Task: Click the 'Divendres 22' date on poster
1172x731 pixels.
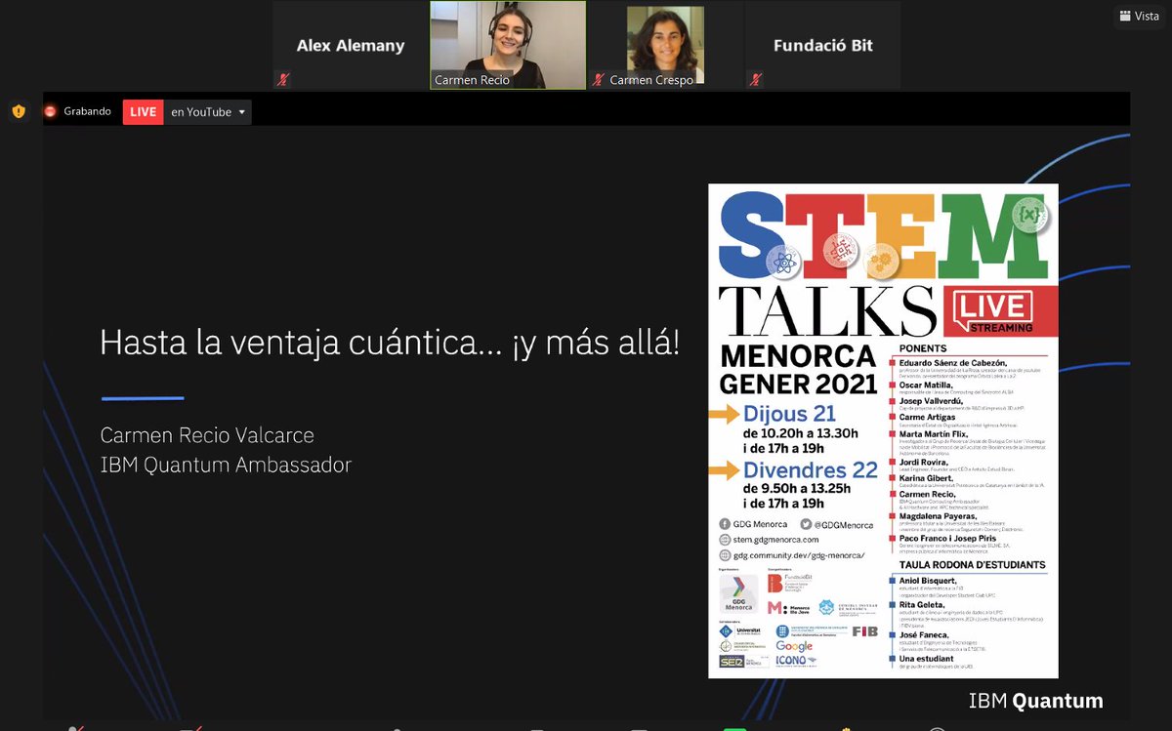Action: point(810,470)
